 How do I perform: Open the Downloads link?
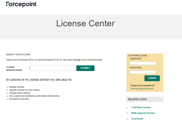[137, 119]
